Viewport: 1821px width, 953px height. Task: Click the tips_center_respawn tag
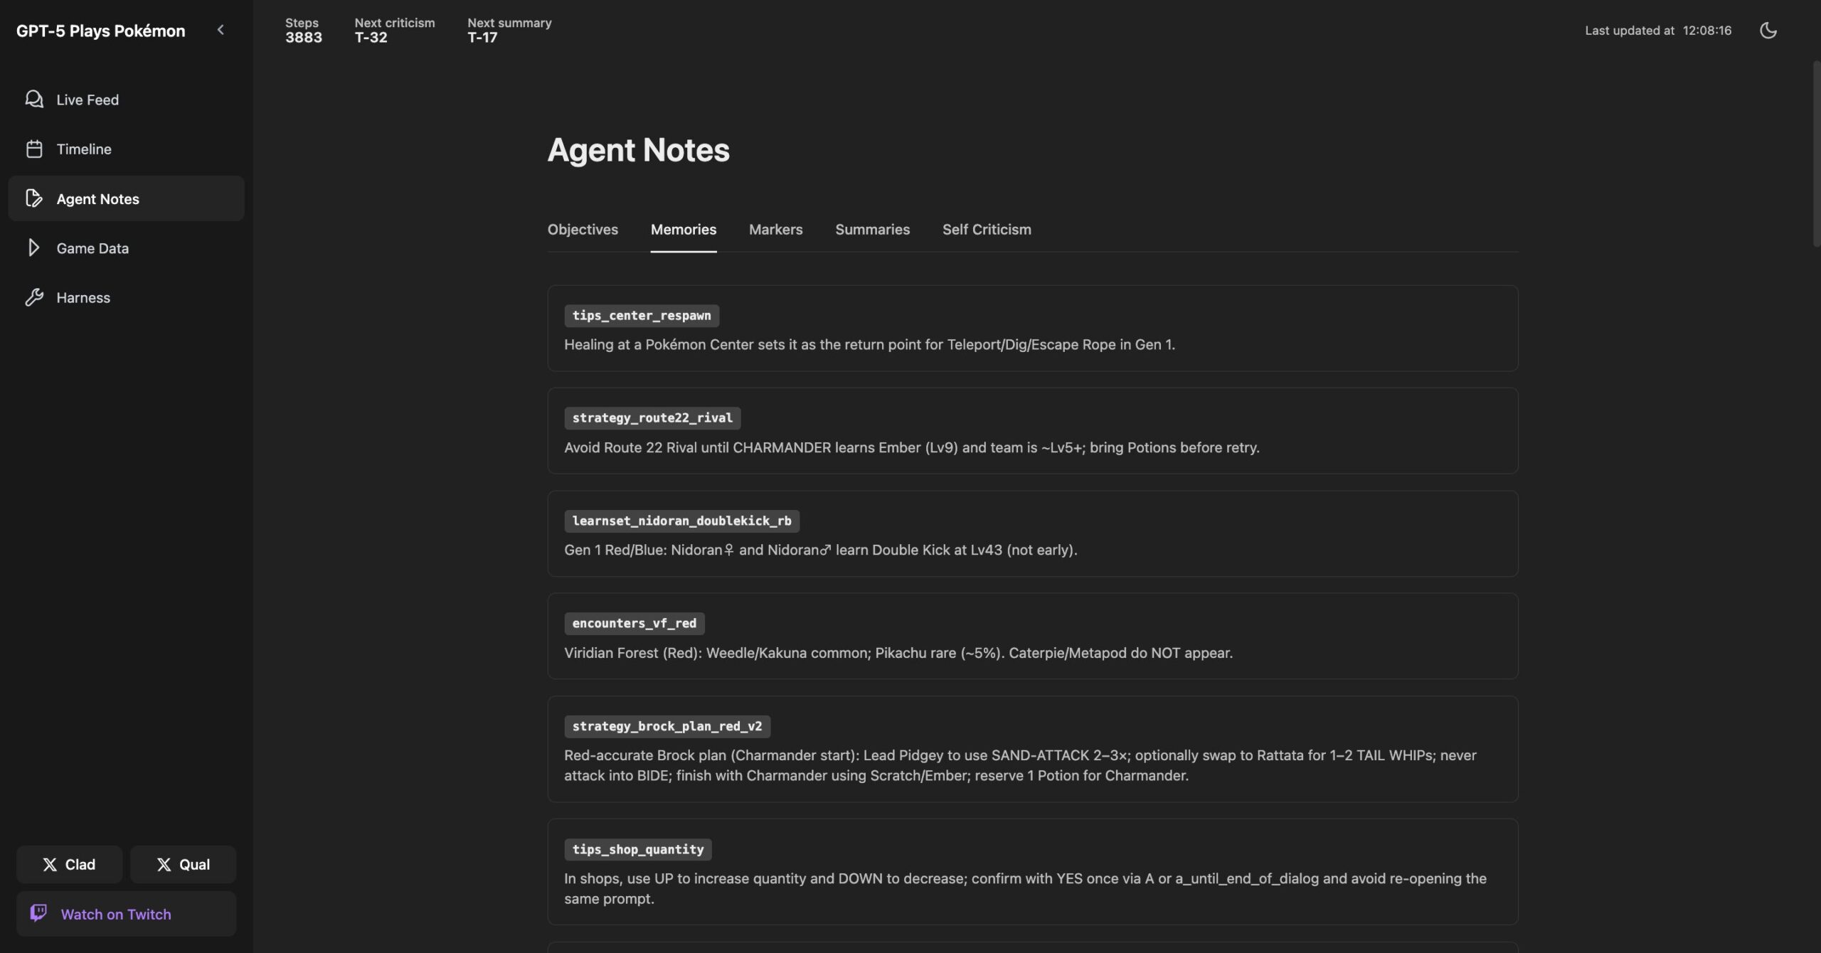tap(641, 315)
